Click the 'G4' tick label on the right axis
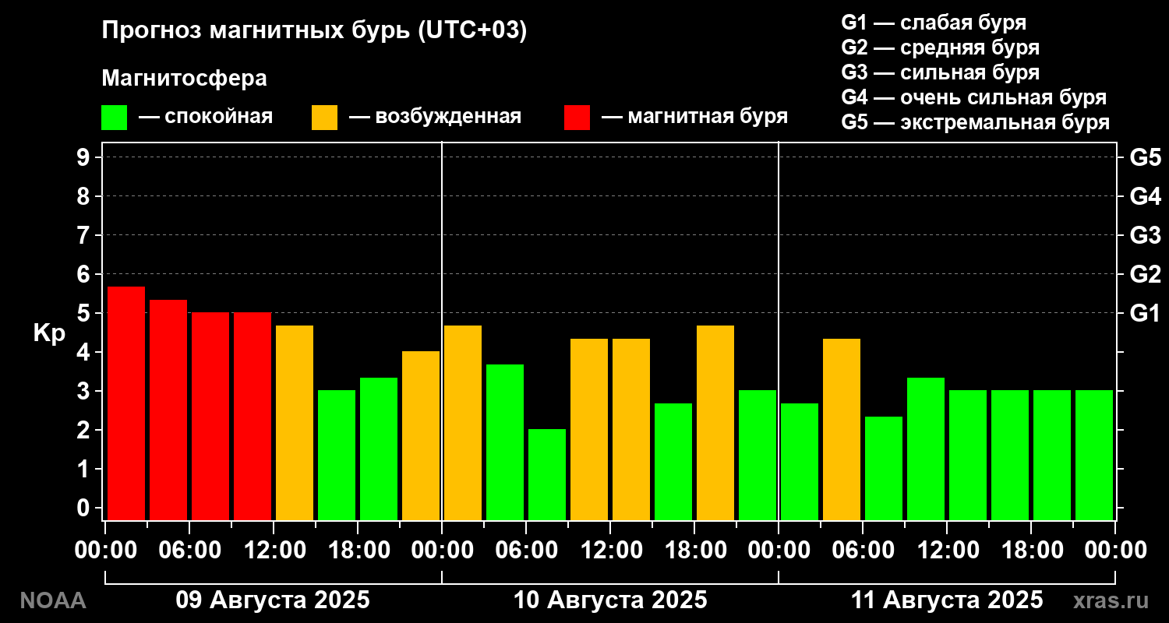 [1146, 196]
